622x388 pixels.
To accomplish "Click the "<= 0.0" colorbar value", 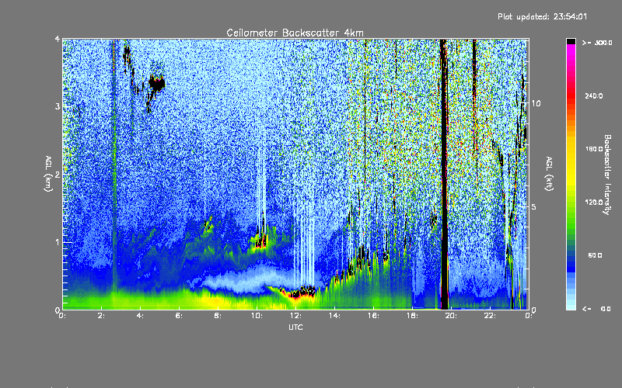I will click(596, 309).
